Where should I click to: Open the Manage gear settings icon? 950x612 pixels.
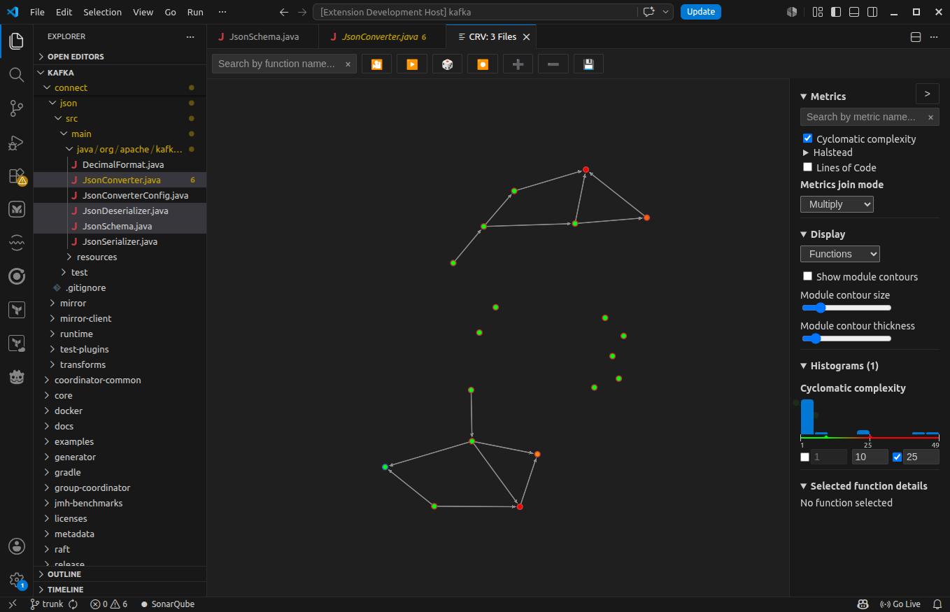(17, 580)
